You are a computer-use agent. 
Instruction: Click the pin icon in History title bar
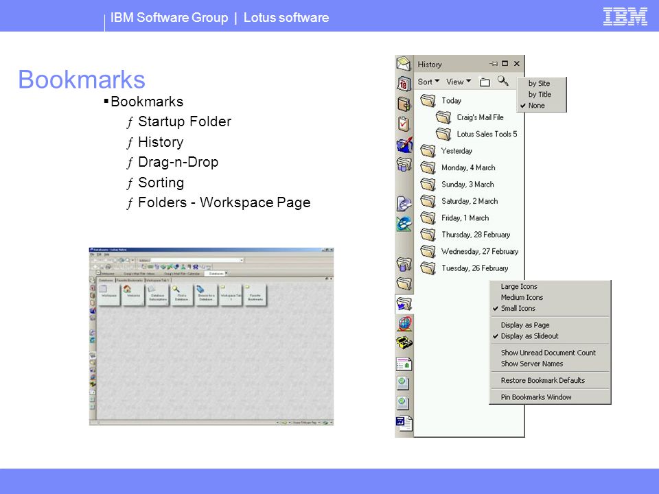pyautogui.click(x=493, y=64)
